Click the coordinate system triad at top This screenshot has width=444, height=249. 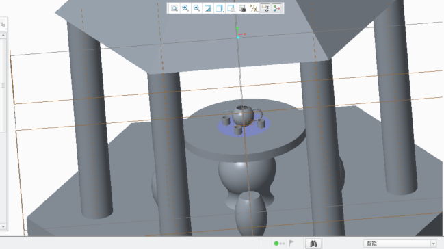[x=240, y=33]
